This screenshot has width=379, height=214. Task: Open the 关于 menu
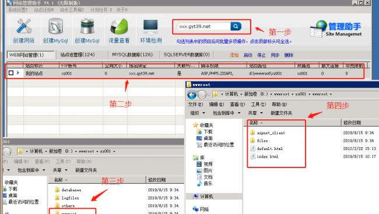pyautogui.click(x=122, y=10)
